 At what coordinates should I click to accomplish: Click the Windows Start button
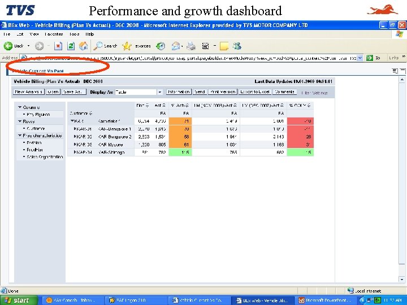pos(19,300)
